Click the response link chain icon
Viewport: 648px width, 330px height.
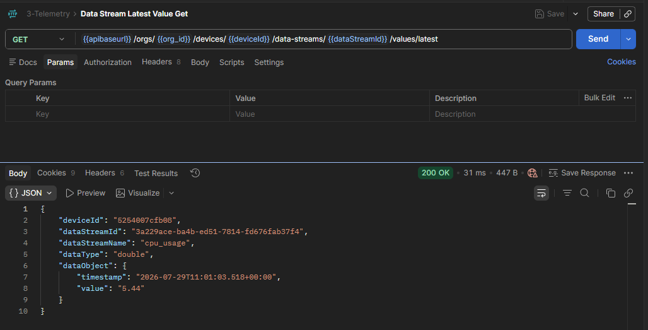(628, 193)
